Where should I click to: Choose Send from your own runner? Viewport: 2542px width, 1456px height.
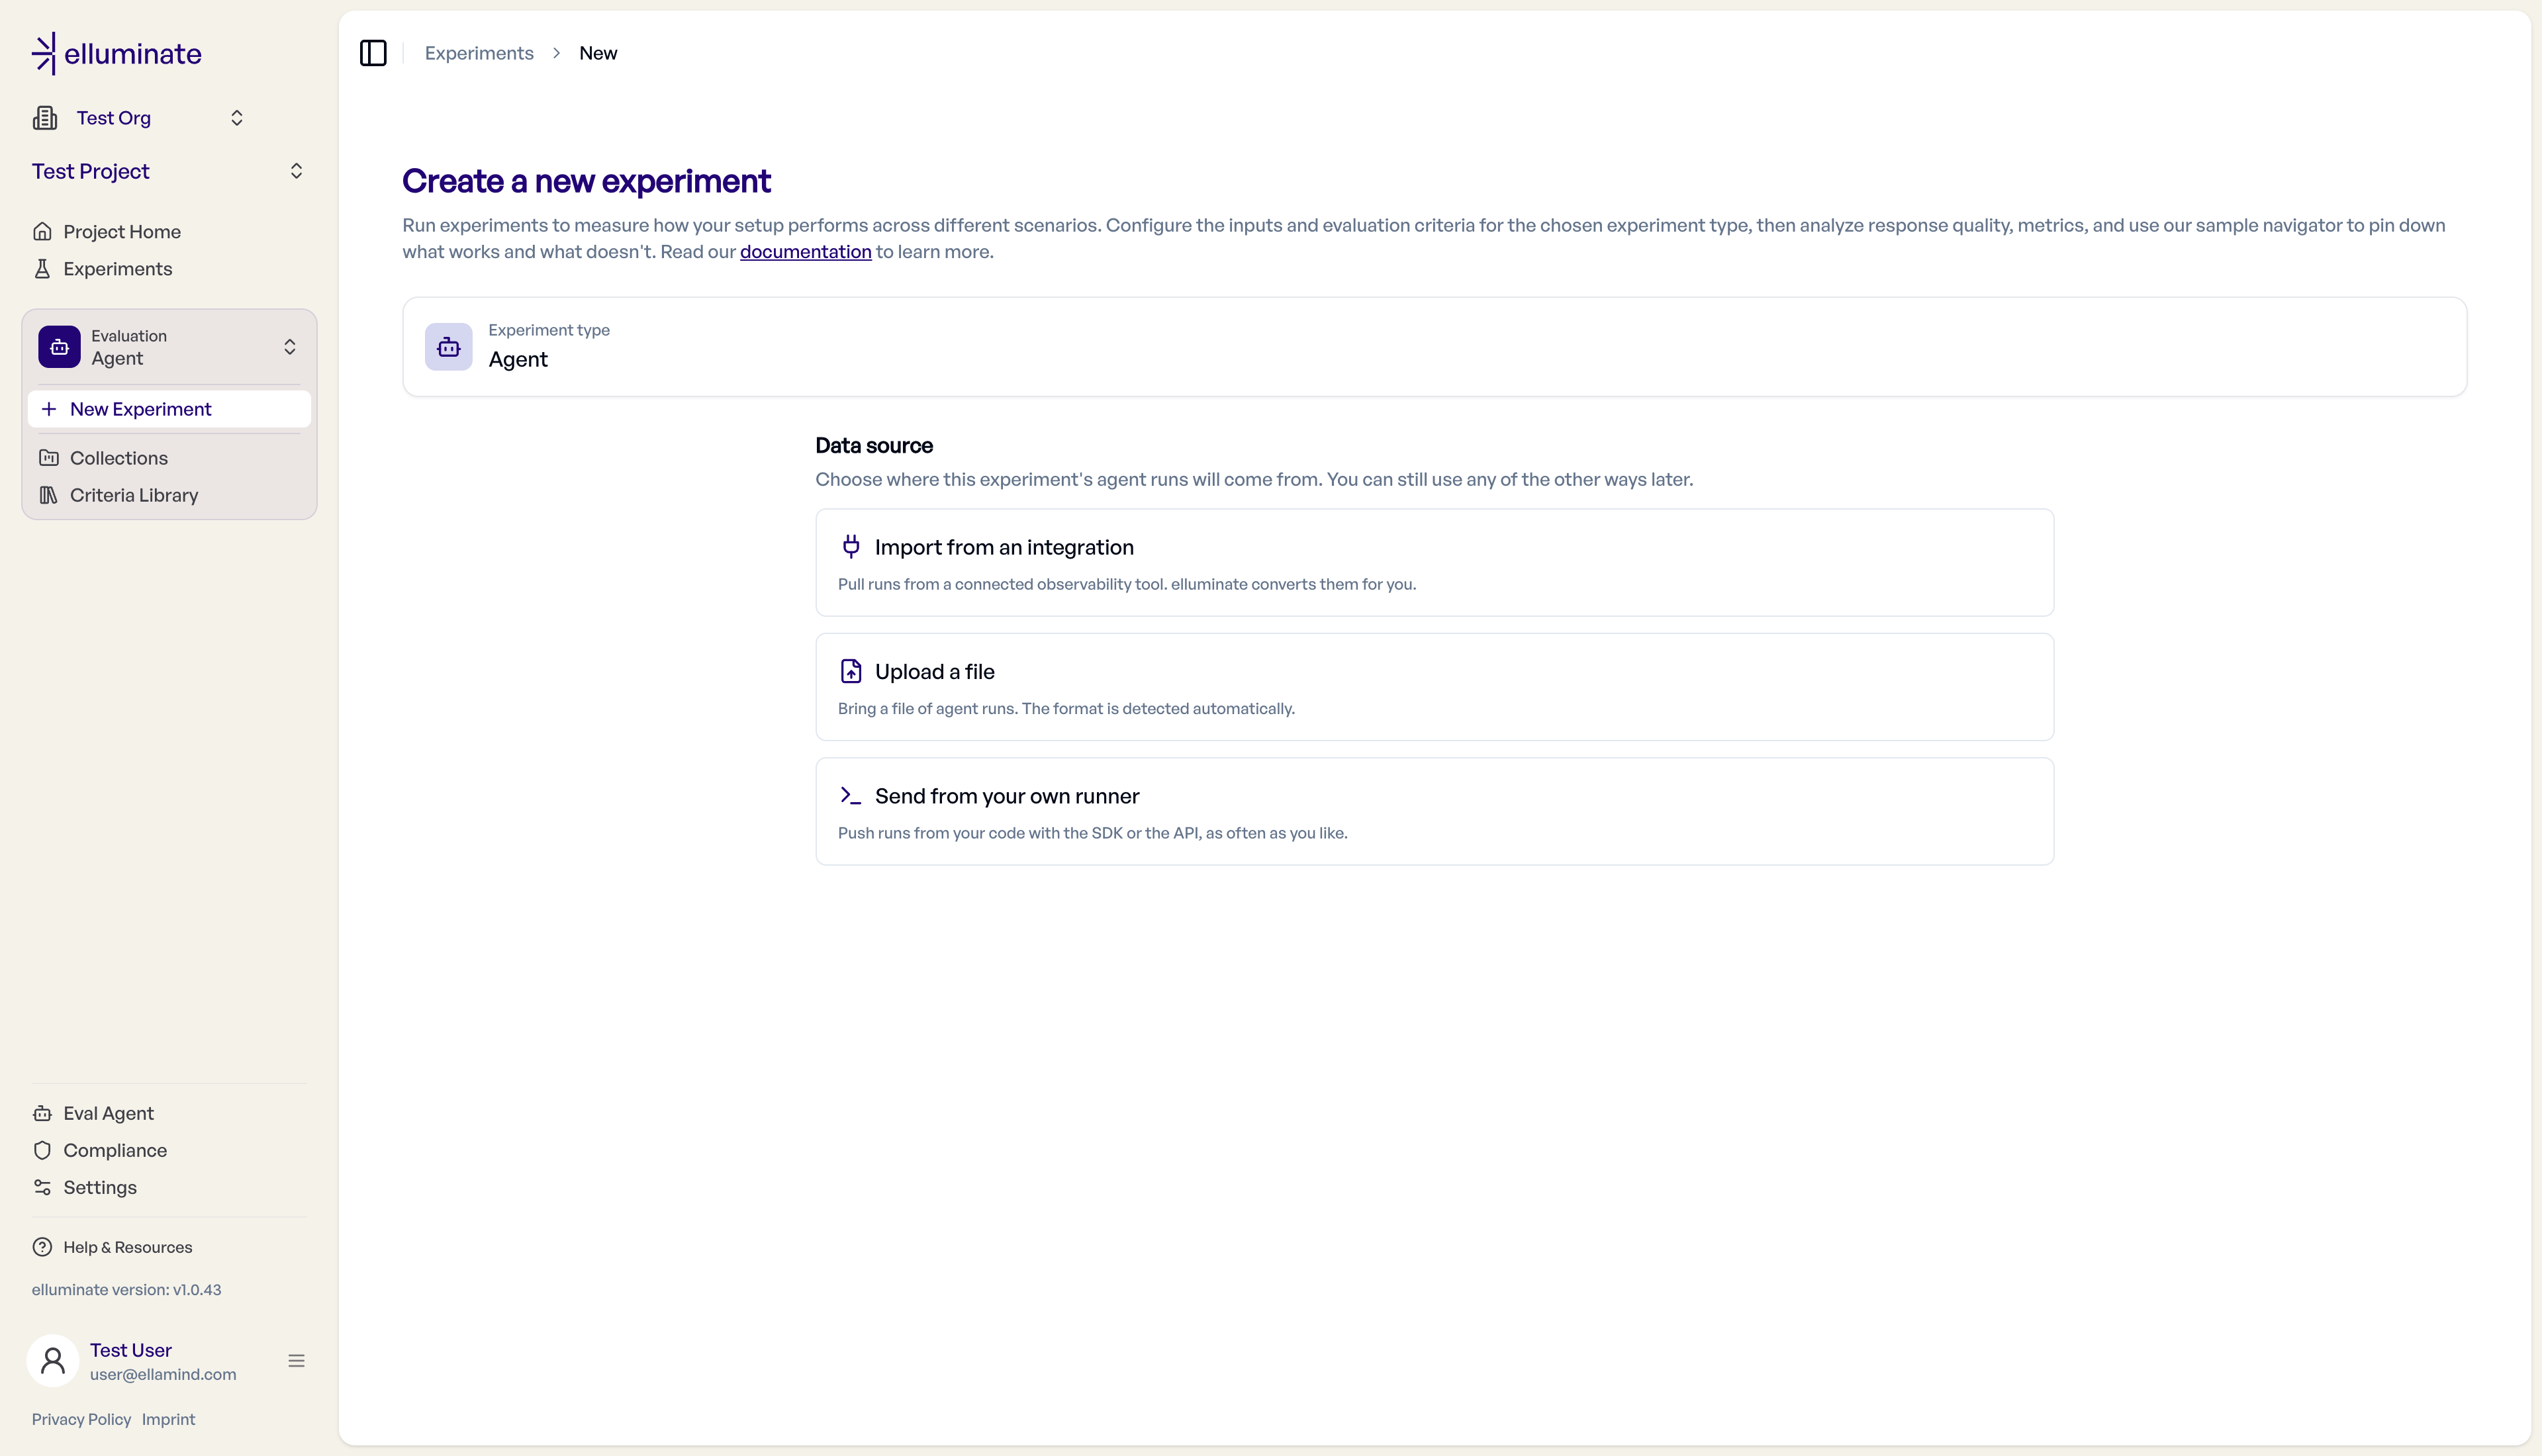[1434, 811]
